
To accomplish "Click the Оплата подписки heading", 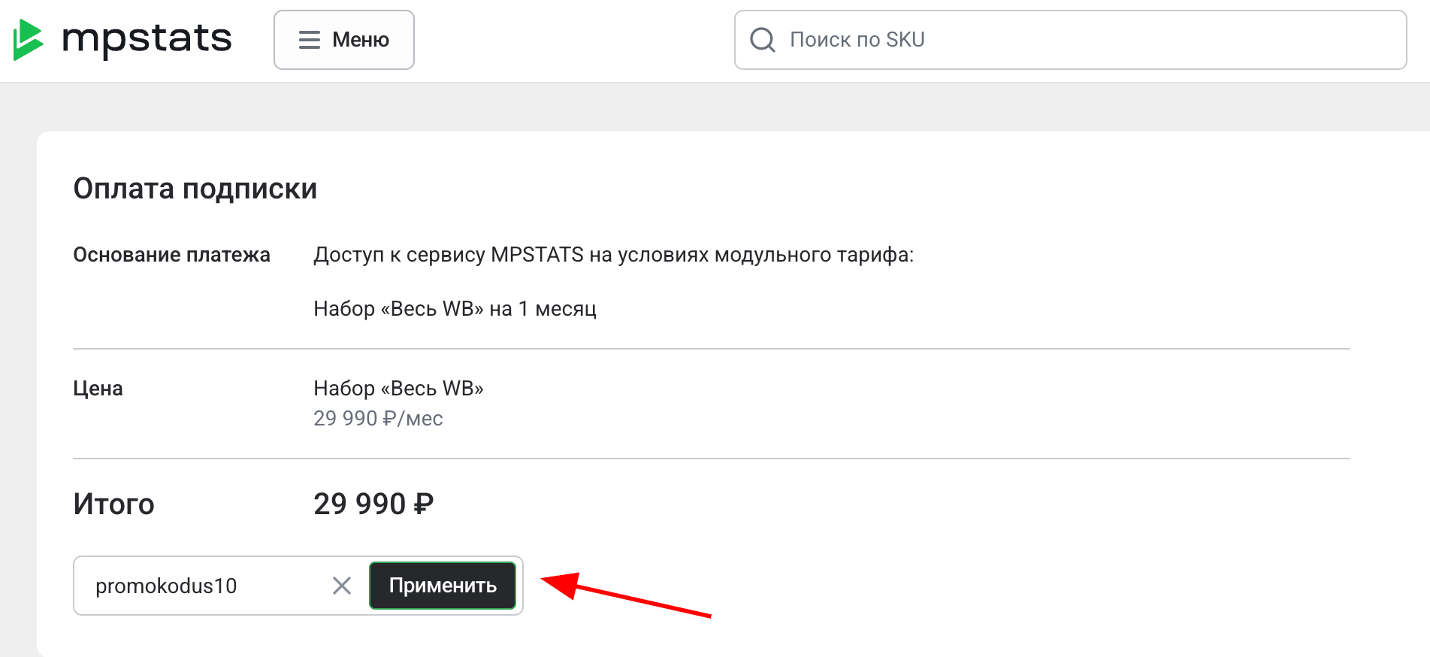I will coord(195,189).
